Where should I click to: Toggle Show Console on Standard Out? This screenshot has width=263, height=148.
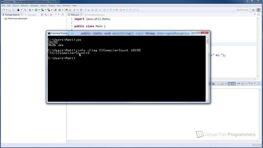coord(230,84)
